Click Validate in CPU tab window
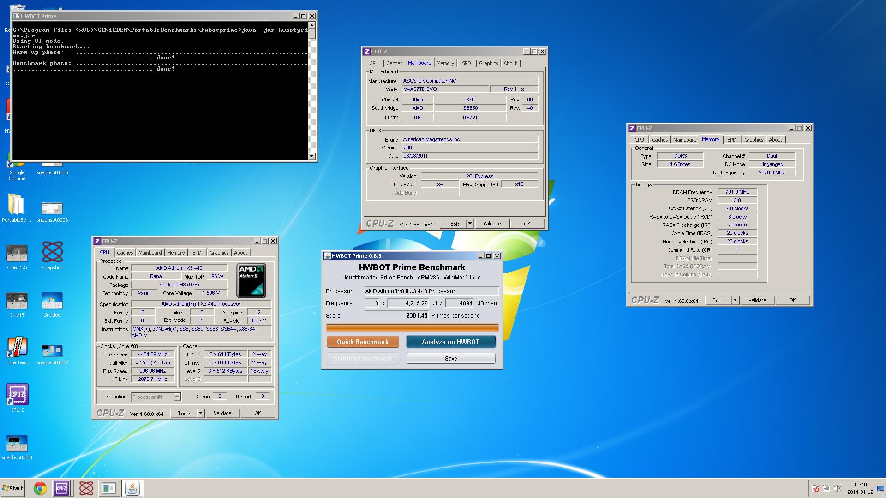Image resolution: width=886 pixels, height=498 pixels. 222,413
